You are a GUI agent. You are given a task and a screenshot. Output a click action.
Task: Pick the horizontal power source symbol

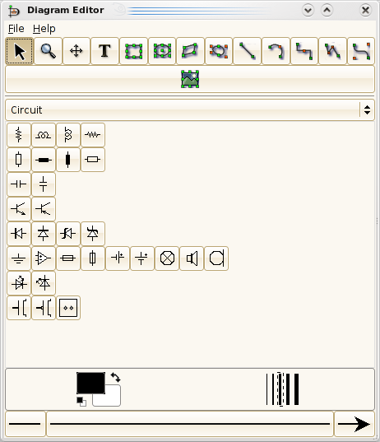pos(118,258)
